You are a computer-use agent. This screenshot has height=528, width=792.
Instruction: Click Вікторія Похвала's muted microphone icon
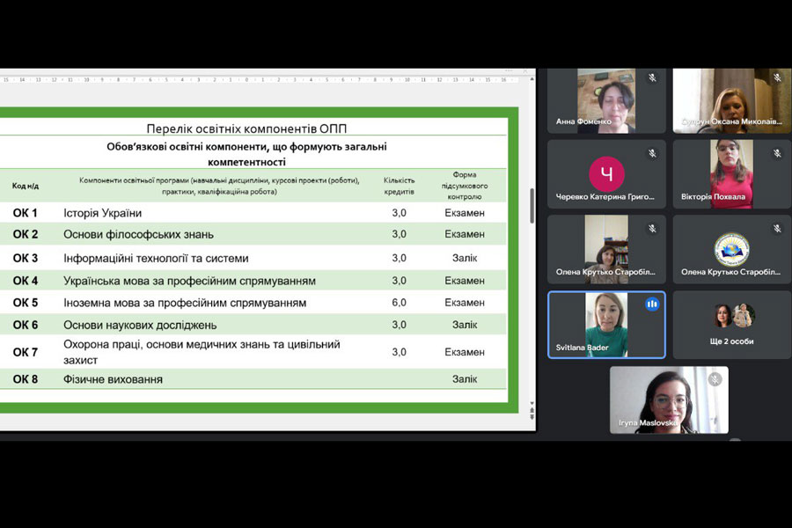click(777, 153)
